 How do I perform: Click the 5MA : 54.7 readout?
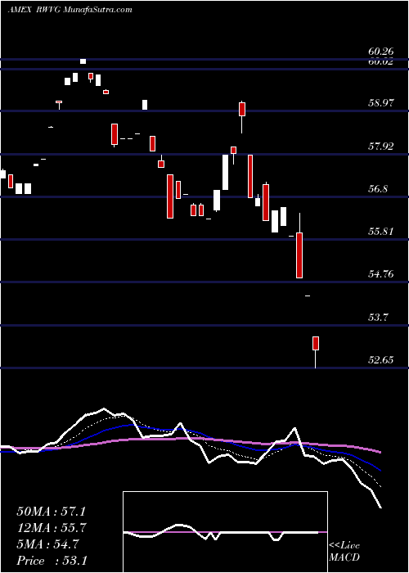click(x=47, y=544)
